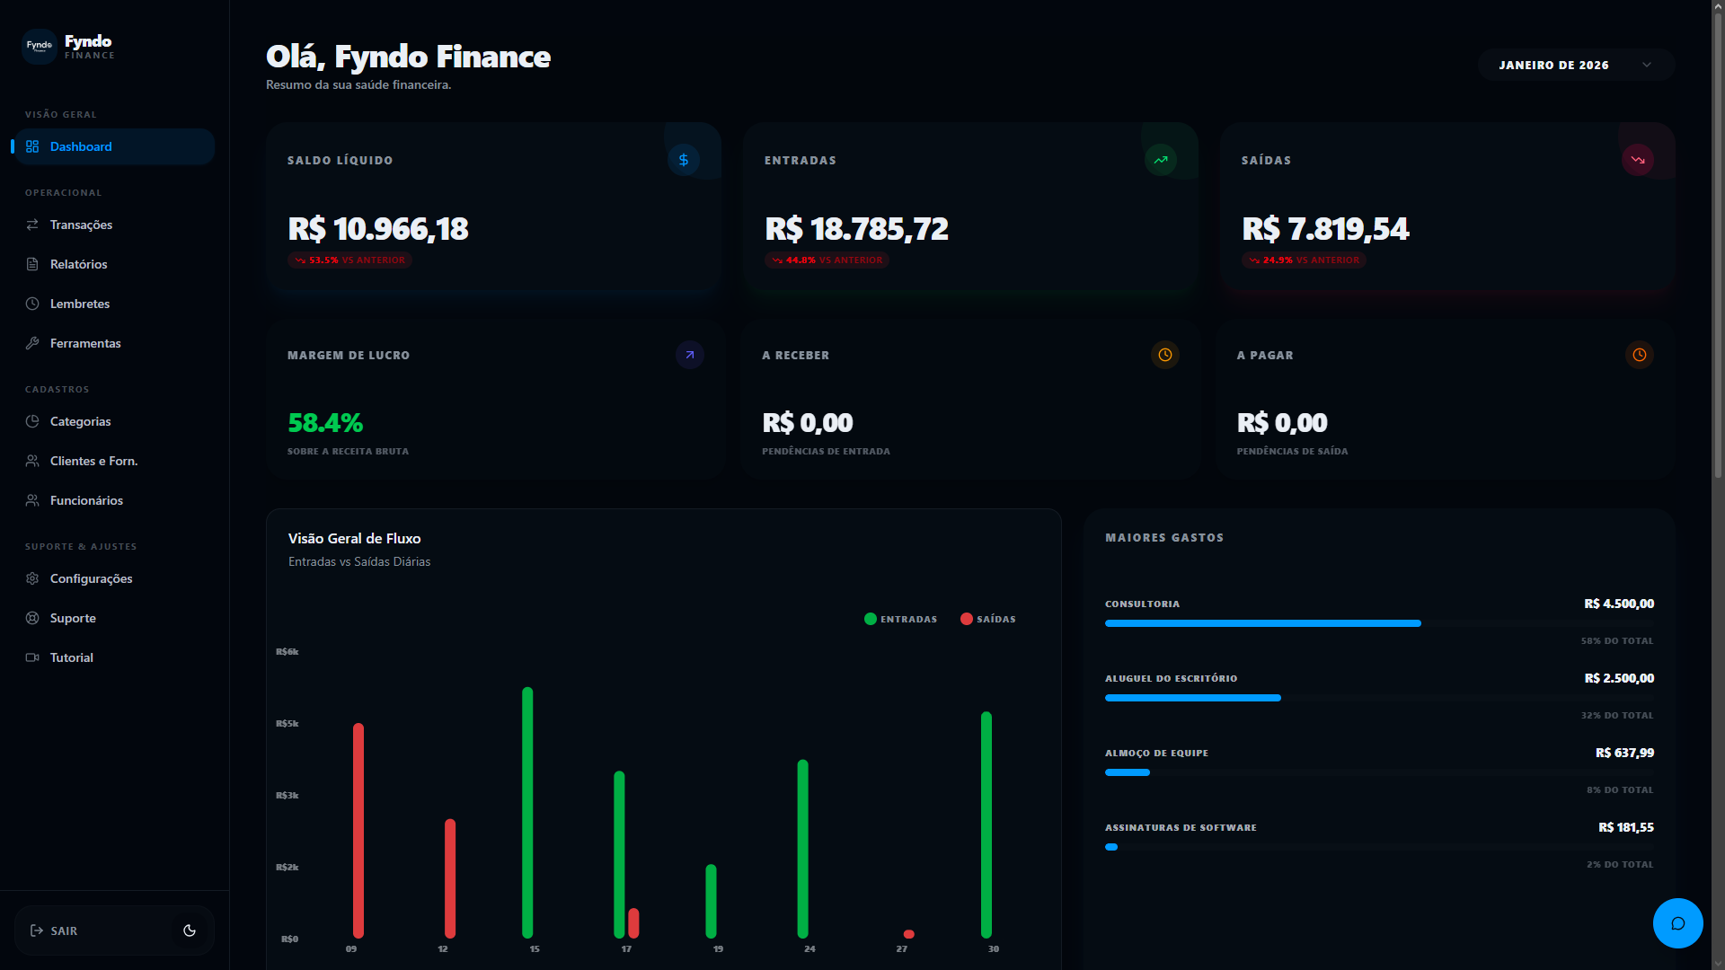Open Configurações from the sidebar menu
The height and width of the screenshot is (970, 1725).
pyautogui.click(x=91, y=578)
